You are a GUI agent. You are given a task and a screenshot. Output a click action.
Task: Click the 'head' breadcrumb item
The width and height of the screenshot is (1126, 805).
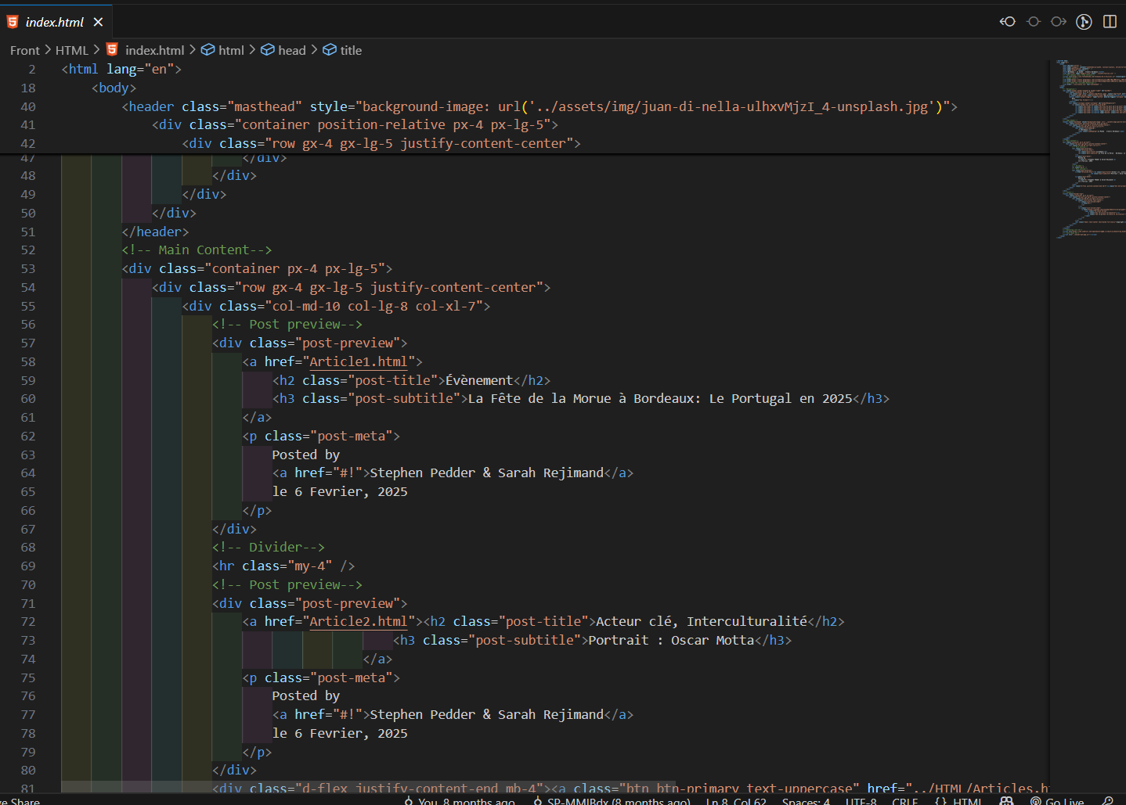(x=291, y=50)
